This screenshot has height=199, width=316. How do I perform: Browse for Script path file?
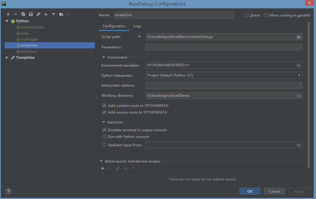coord(299,37)
